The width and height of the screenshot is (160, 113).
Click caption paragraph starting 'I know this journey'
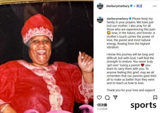click(x=131, y=69)
